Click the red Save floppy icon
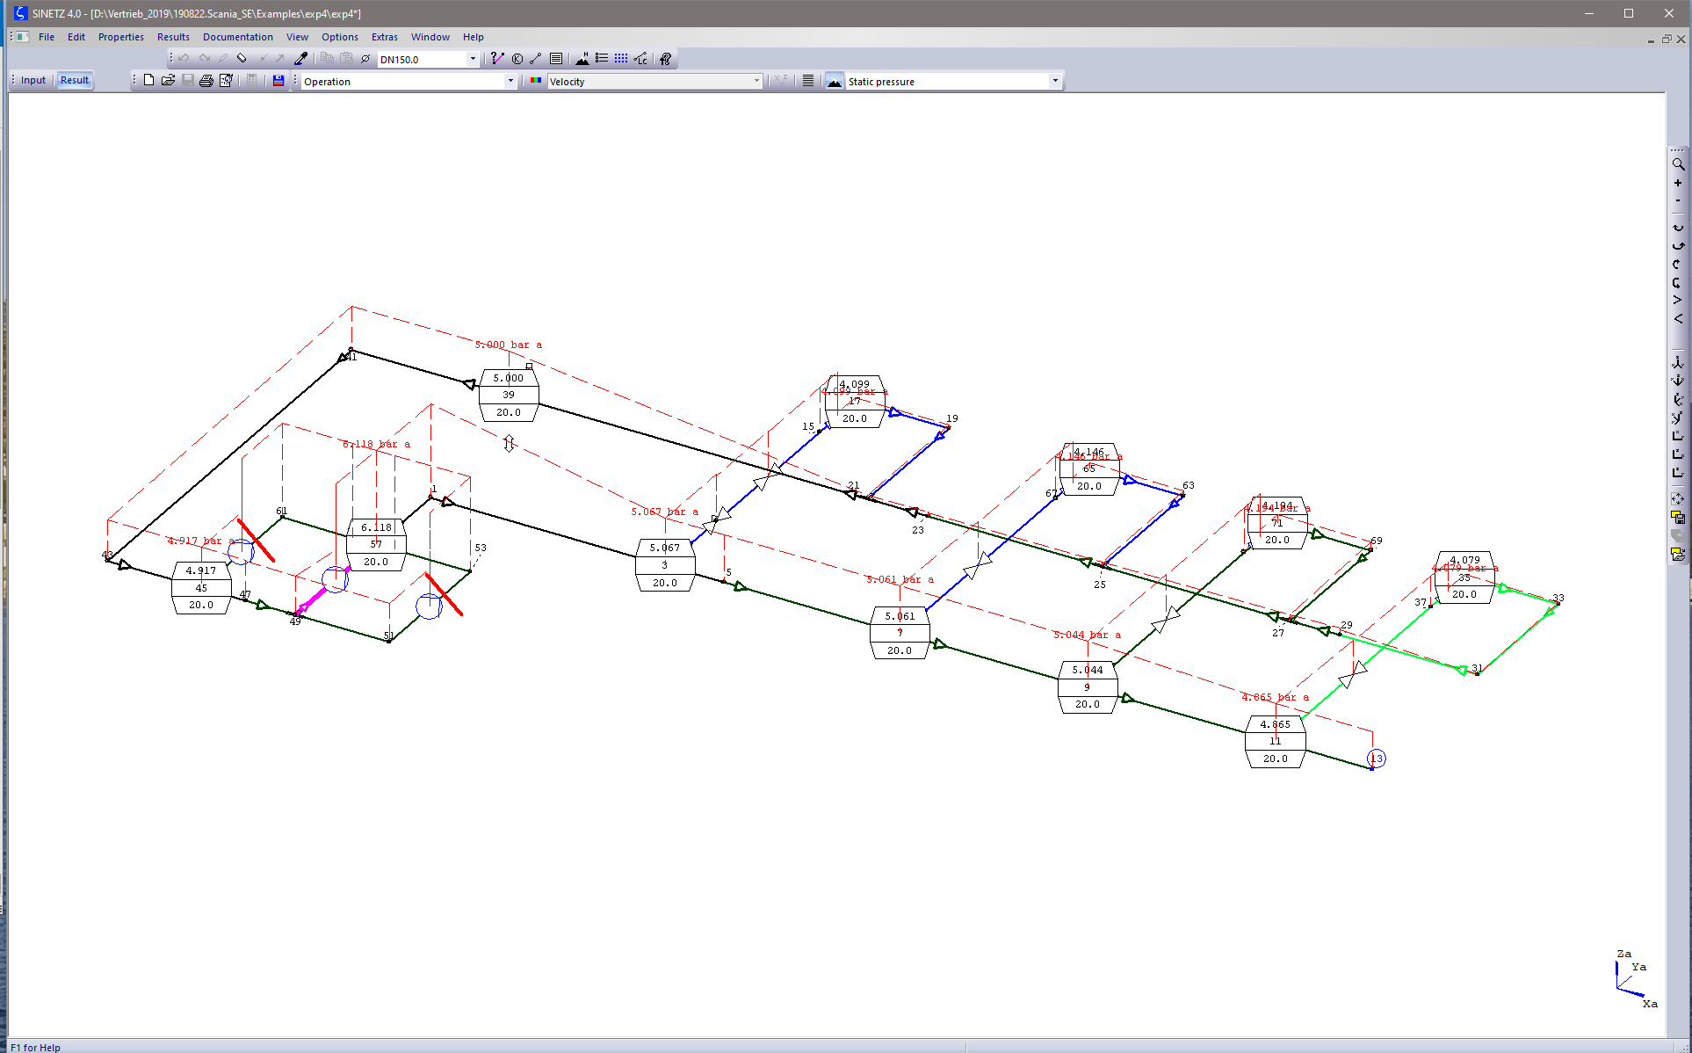The height and width of the screenshot is (1053, 1692). pyautogui.click(x=278, y=80)
